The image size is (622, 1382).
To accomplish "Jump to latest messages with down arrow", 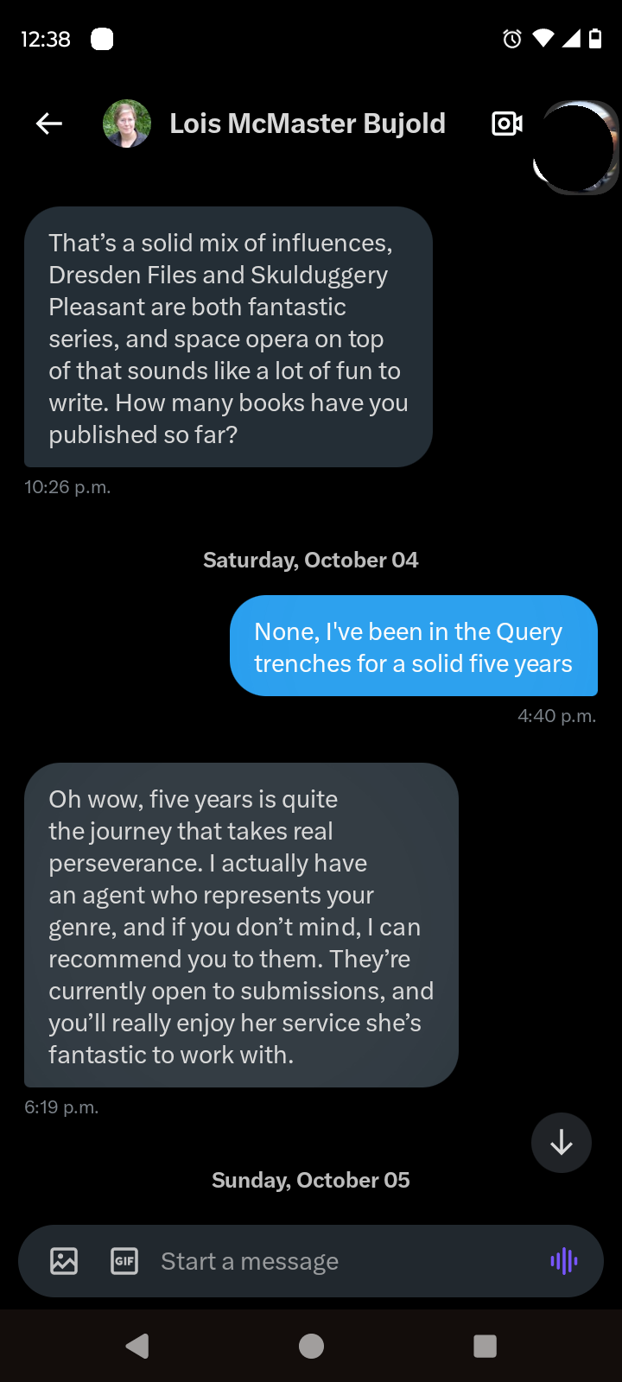I will pyautogui.click(x=561, y=1143).
